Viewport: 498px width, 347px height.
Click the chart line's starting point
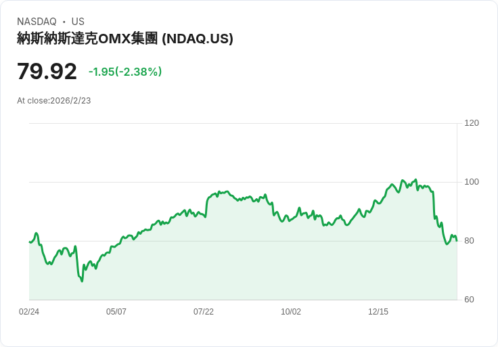coord(30,242)
